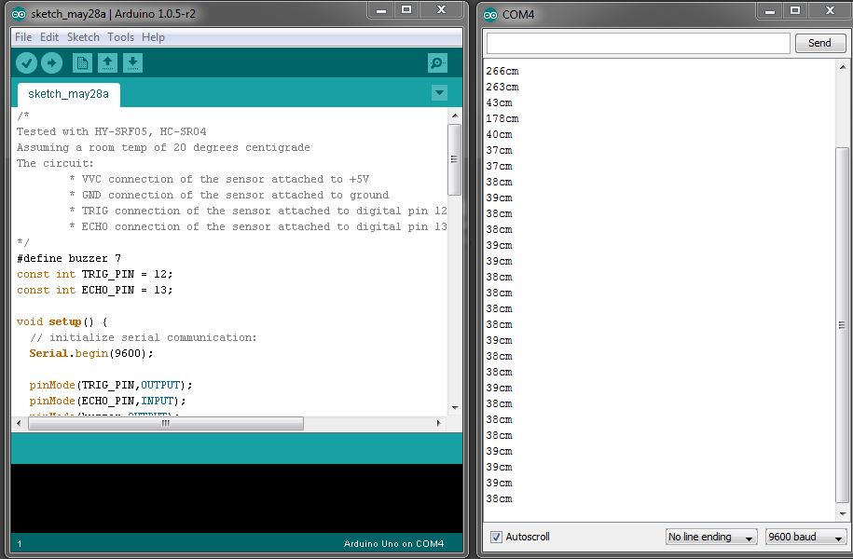This screenshot has height=559, width=853.
Task: Create a new sketch with the New icon
Action: (82, 63)
